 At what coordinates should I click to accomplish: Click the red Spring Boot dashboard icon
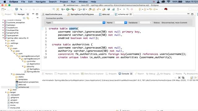(x=166, y=9)
